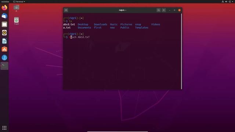Click the abcd.txt file name in terminal

tap(69, 25)
